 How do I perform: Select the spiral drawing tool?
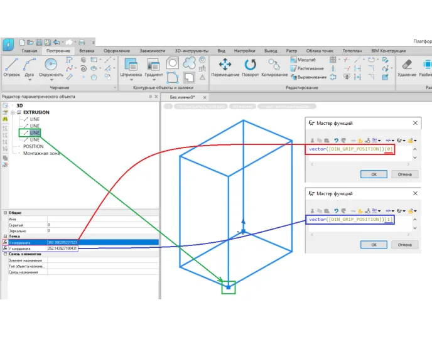pyautogui.click(x=84, y=68)
